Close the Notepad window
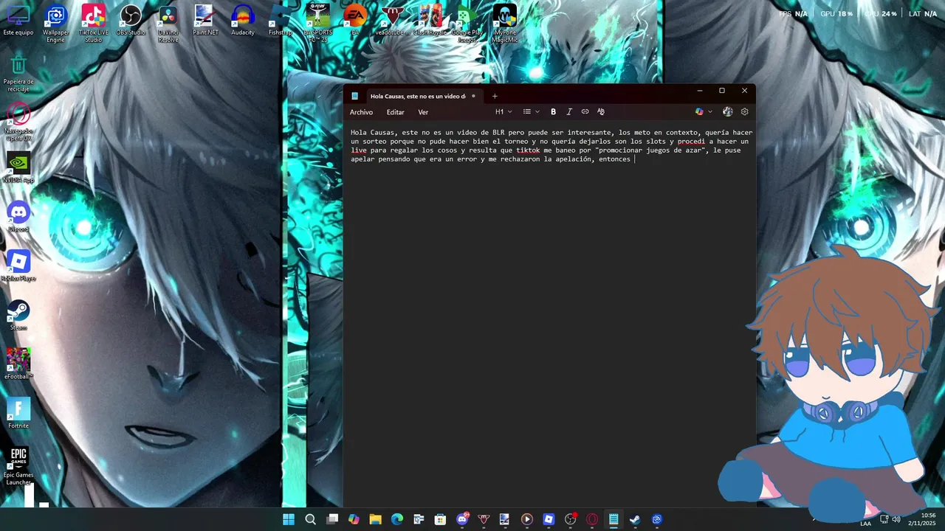 744,91
